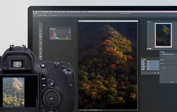The width and height of the screenshot is (177, 112).
Task: Close the Histogram panel
Action: pyautogui.click(x=50, y=27)
